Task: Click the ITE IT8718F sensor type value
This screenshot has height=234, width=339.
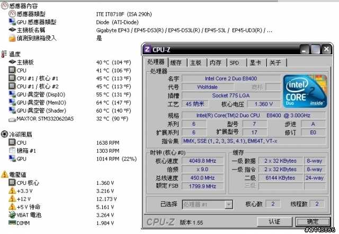Action: click(x=124, y=14)
